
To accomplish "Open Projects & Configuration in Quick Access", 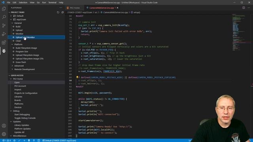I will click(26, 93).
